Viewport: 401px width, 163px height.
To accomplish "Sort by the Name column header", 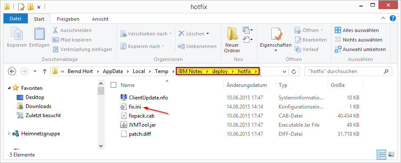I will [x=128, y=85].
